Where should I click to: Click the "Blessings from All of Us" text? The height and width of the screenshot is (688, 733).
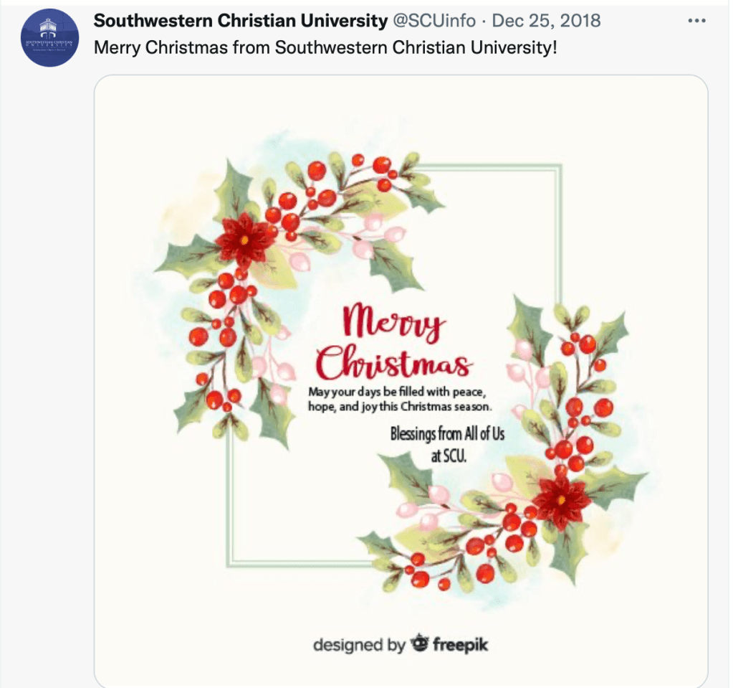coord(447,434)
